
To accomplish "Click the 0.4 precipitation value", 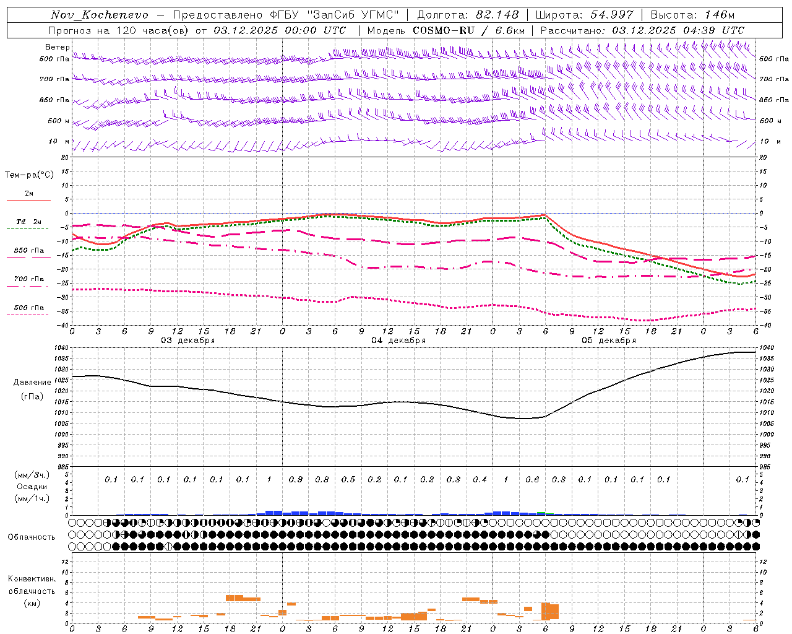I will pos(480,479).
